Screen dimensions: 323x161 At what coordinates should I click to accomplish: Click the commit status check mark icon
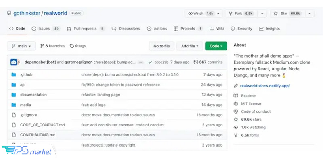150,62
